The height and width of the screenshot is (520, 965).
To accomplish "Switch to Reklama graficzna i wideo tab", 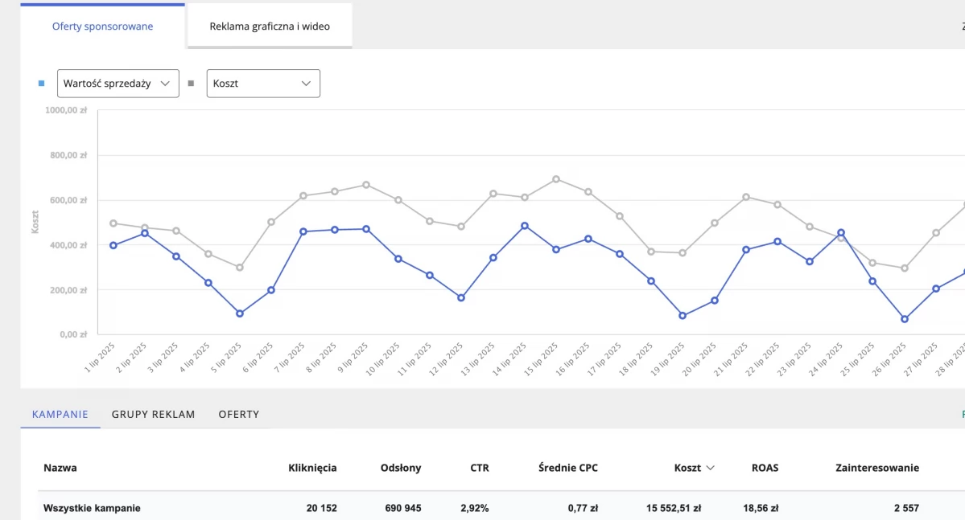I will point(270,27).
